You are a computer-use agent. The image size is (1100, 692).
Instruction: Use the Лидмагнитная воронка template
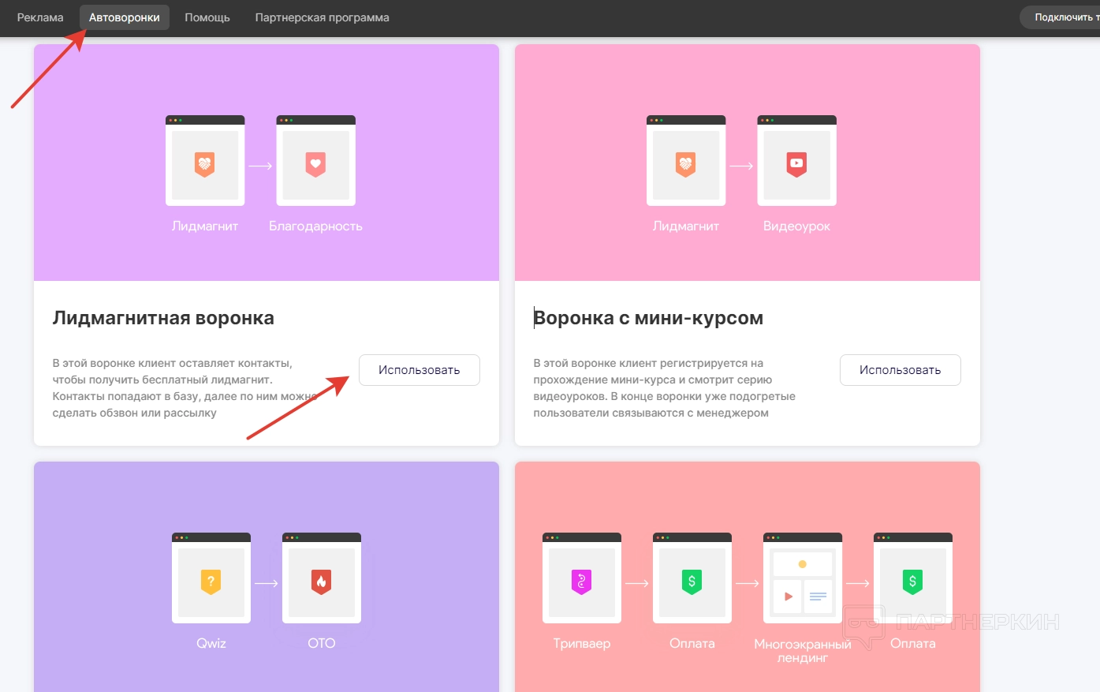point(419,370)
